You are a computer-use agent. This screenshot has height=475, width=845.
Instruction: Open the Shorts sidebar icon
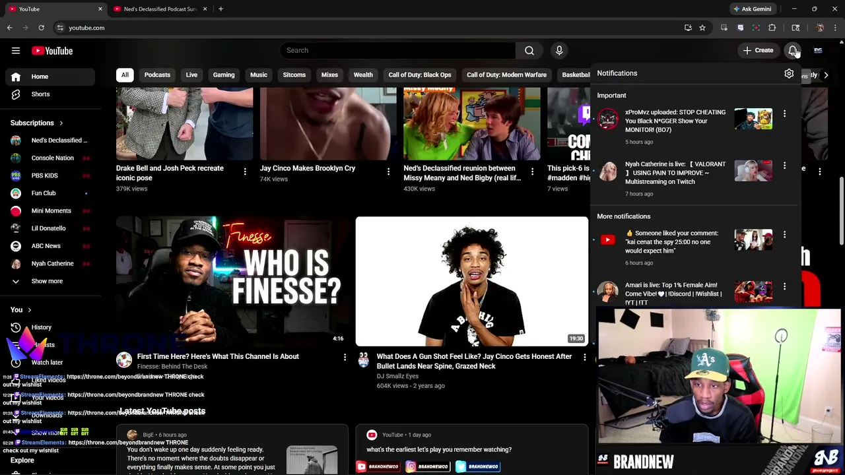click(16, 94)
